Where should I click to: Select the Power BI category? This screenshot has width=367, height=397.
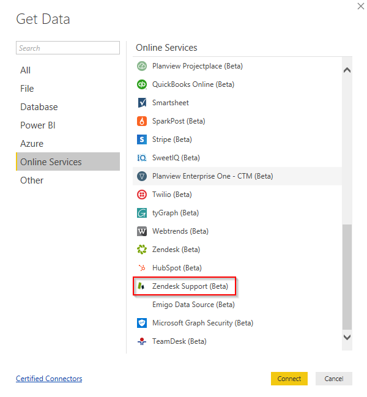(x=68, y=125)
